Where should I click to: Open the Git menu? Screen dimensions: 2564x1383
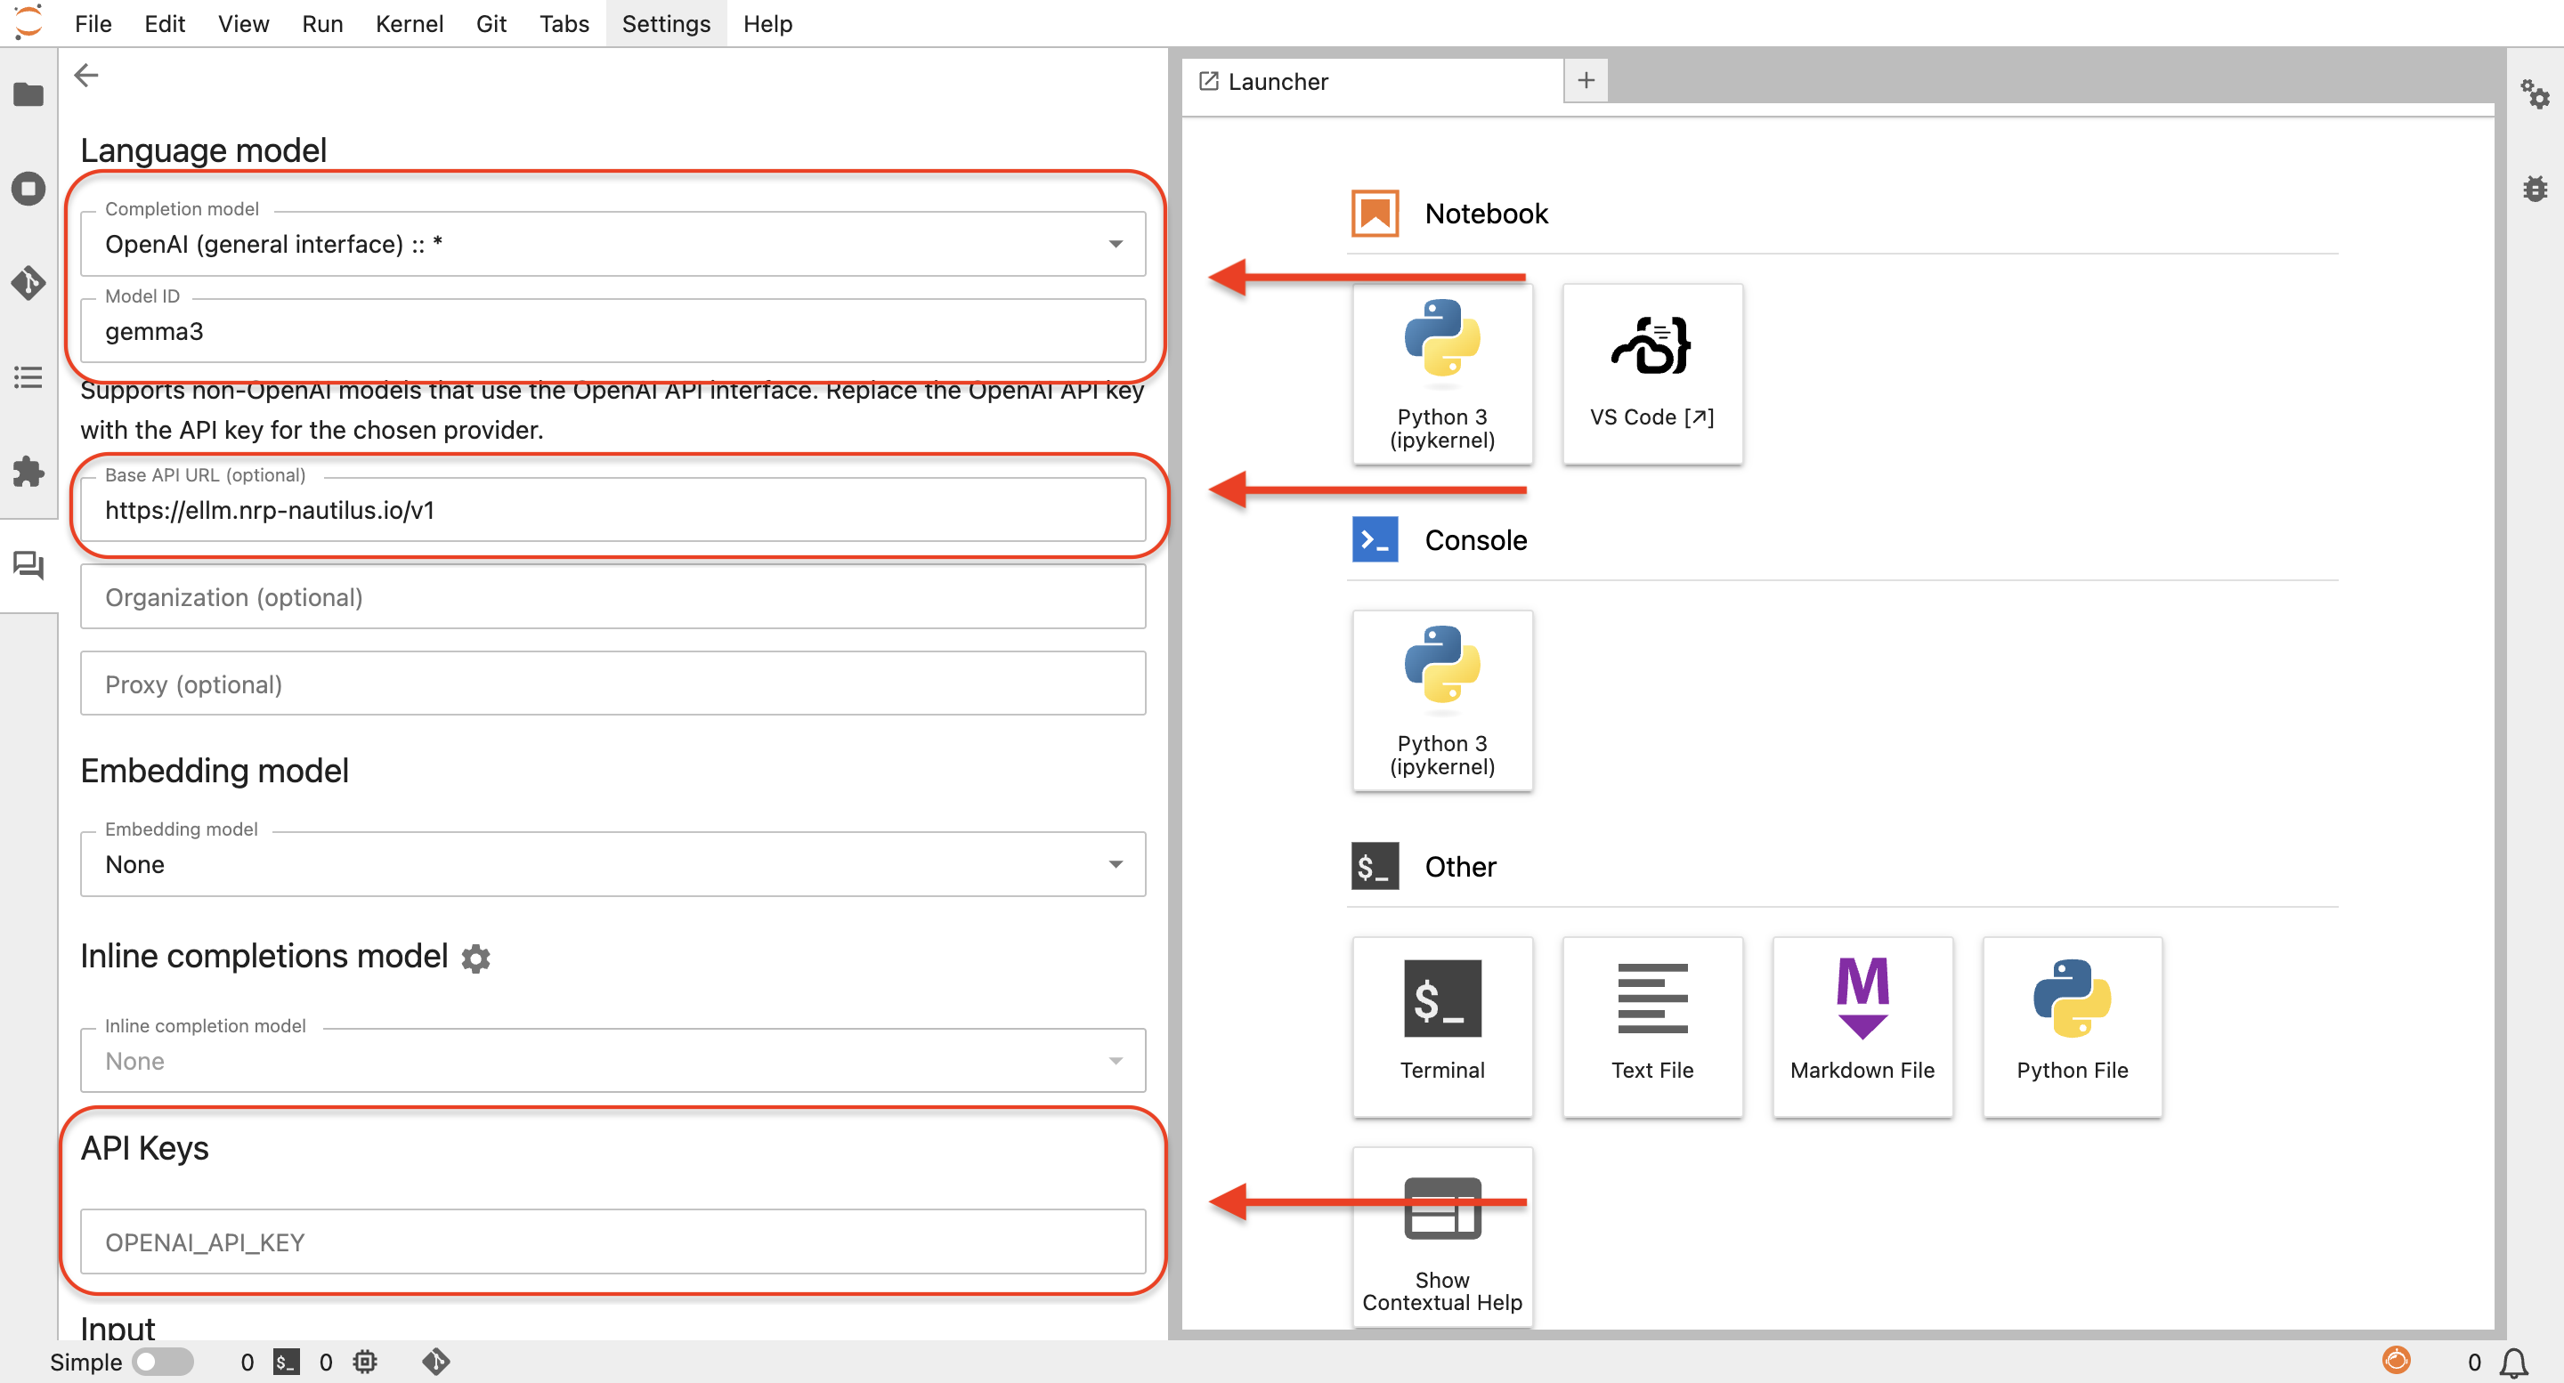pos(491,24)
